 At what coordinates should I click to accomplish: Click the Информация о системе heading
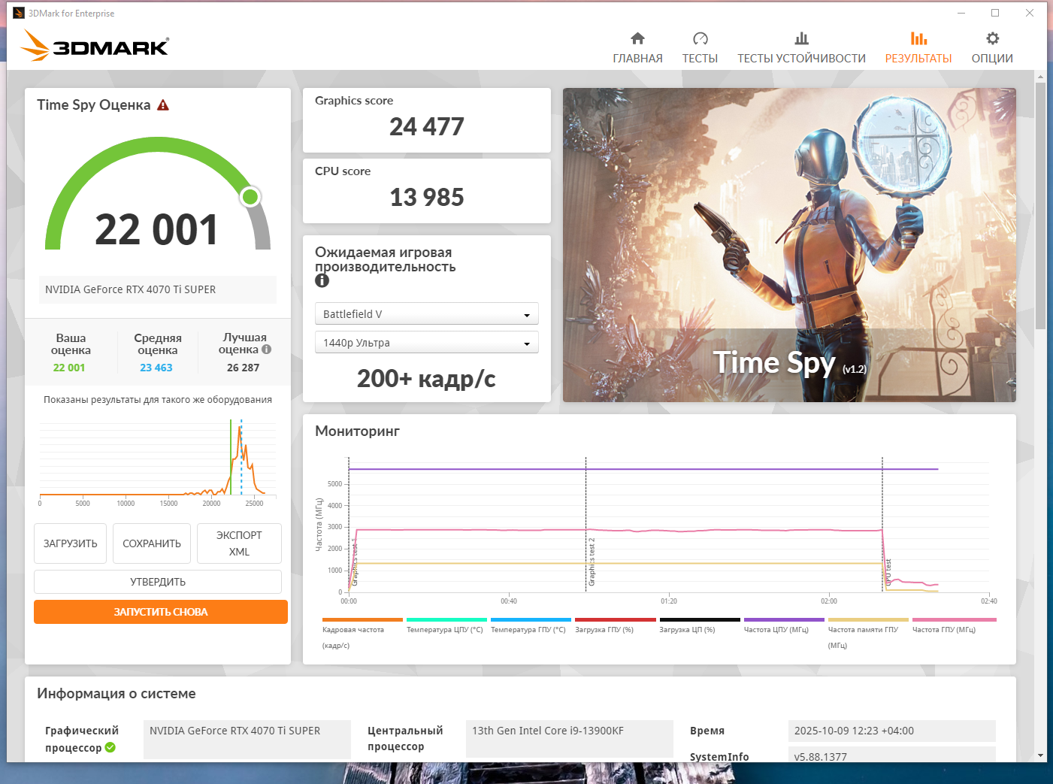(116, 694)
